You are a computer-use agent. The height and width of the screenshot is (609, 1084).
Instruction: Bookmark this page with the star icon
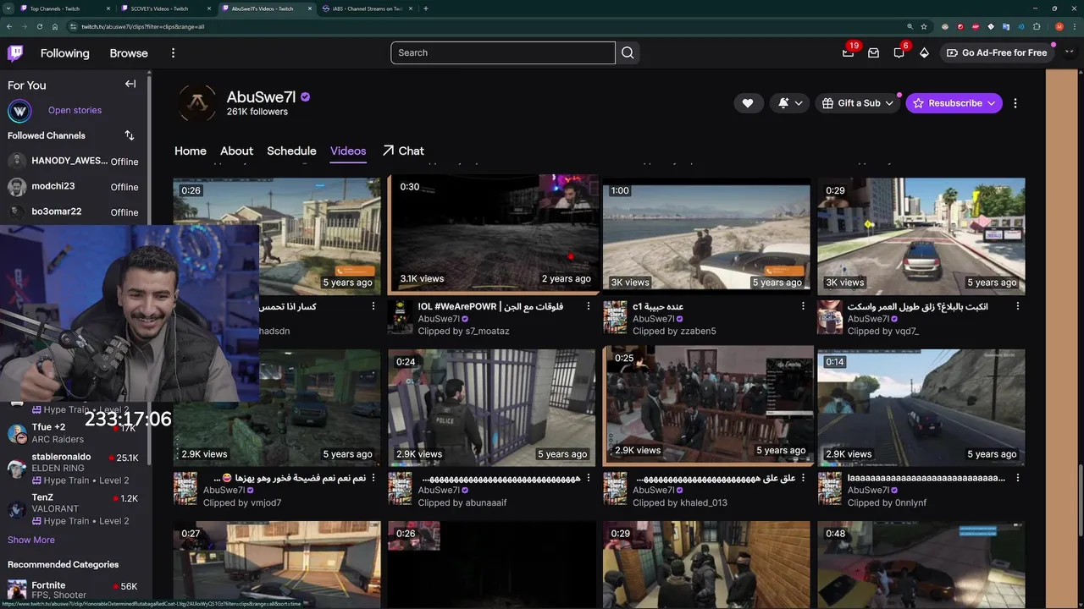click(922, 26)
